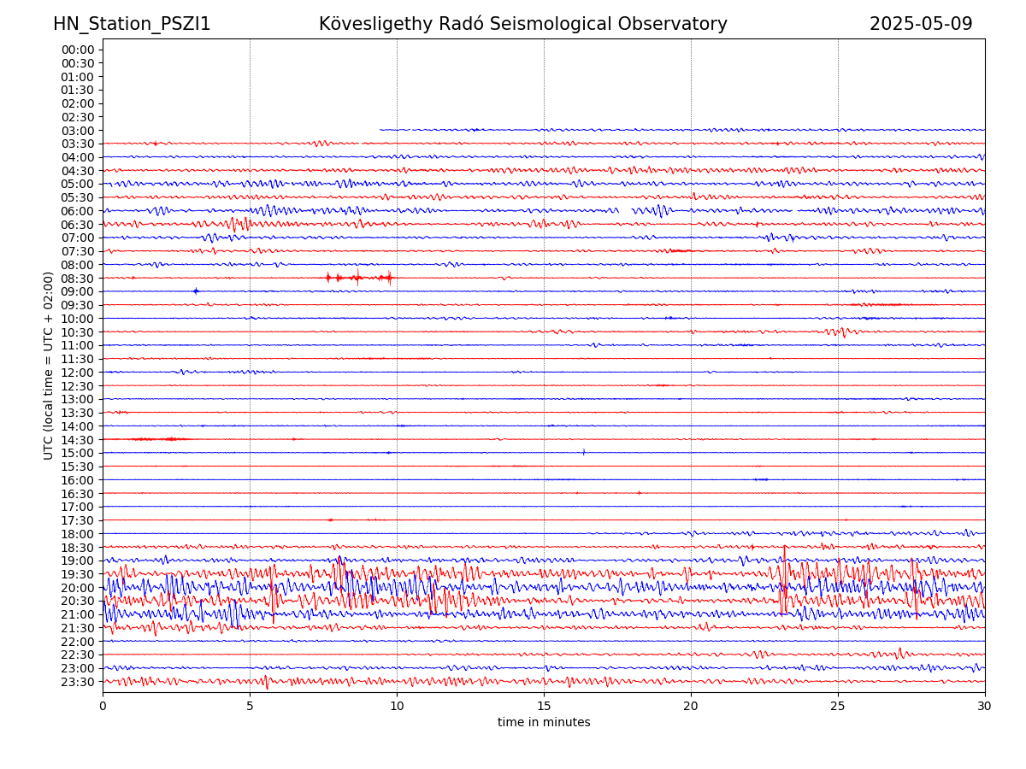Click the HN_Station_PSZI1 station label

click(x=132, y=24)
